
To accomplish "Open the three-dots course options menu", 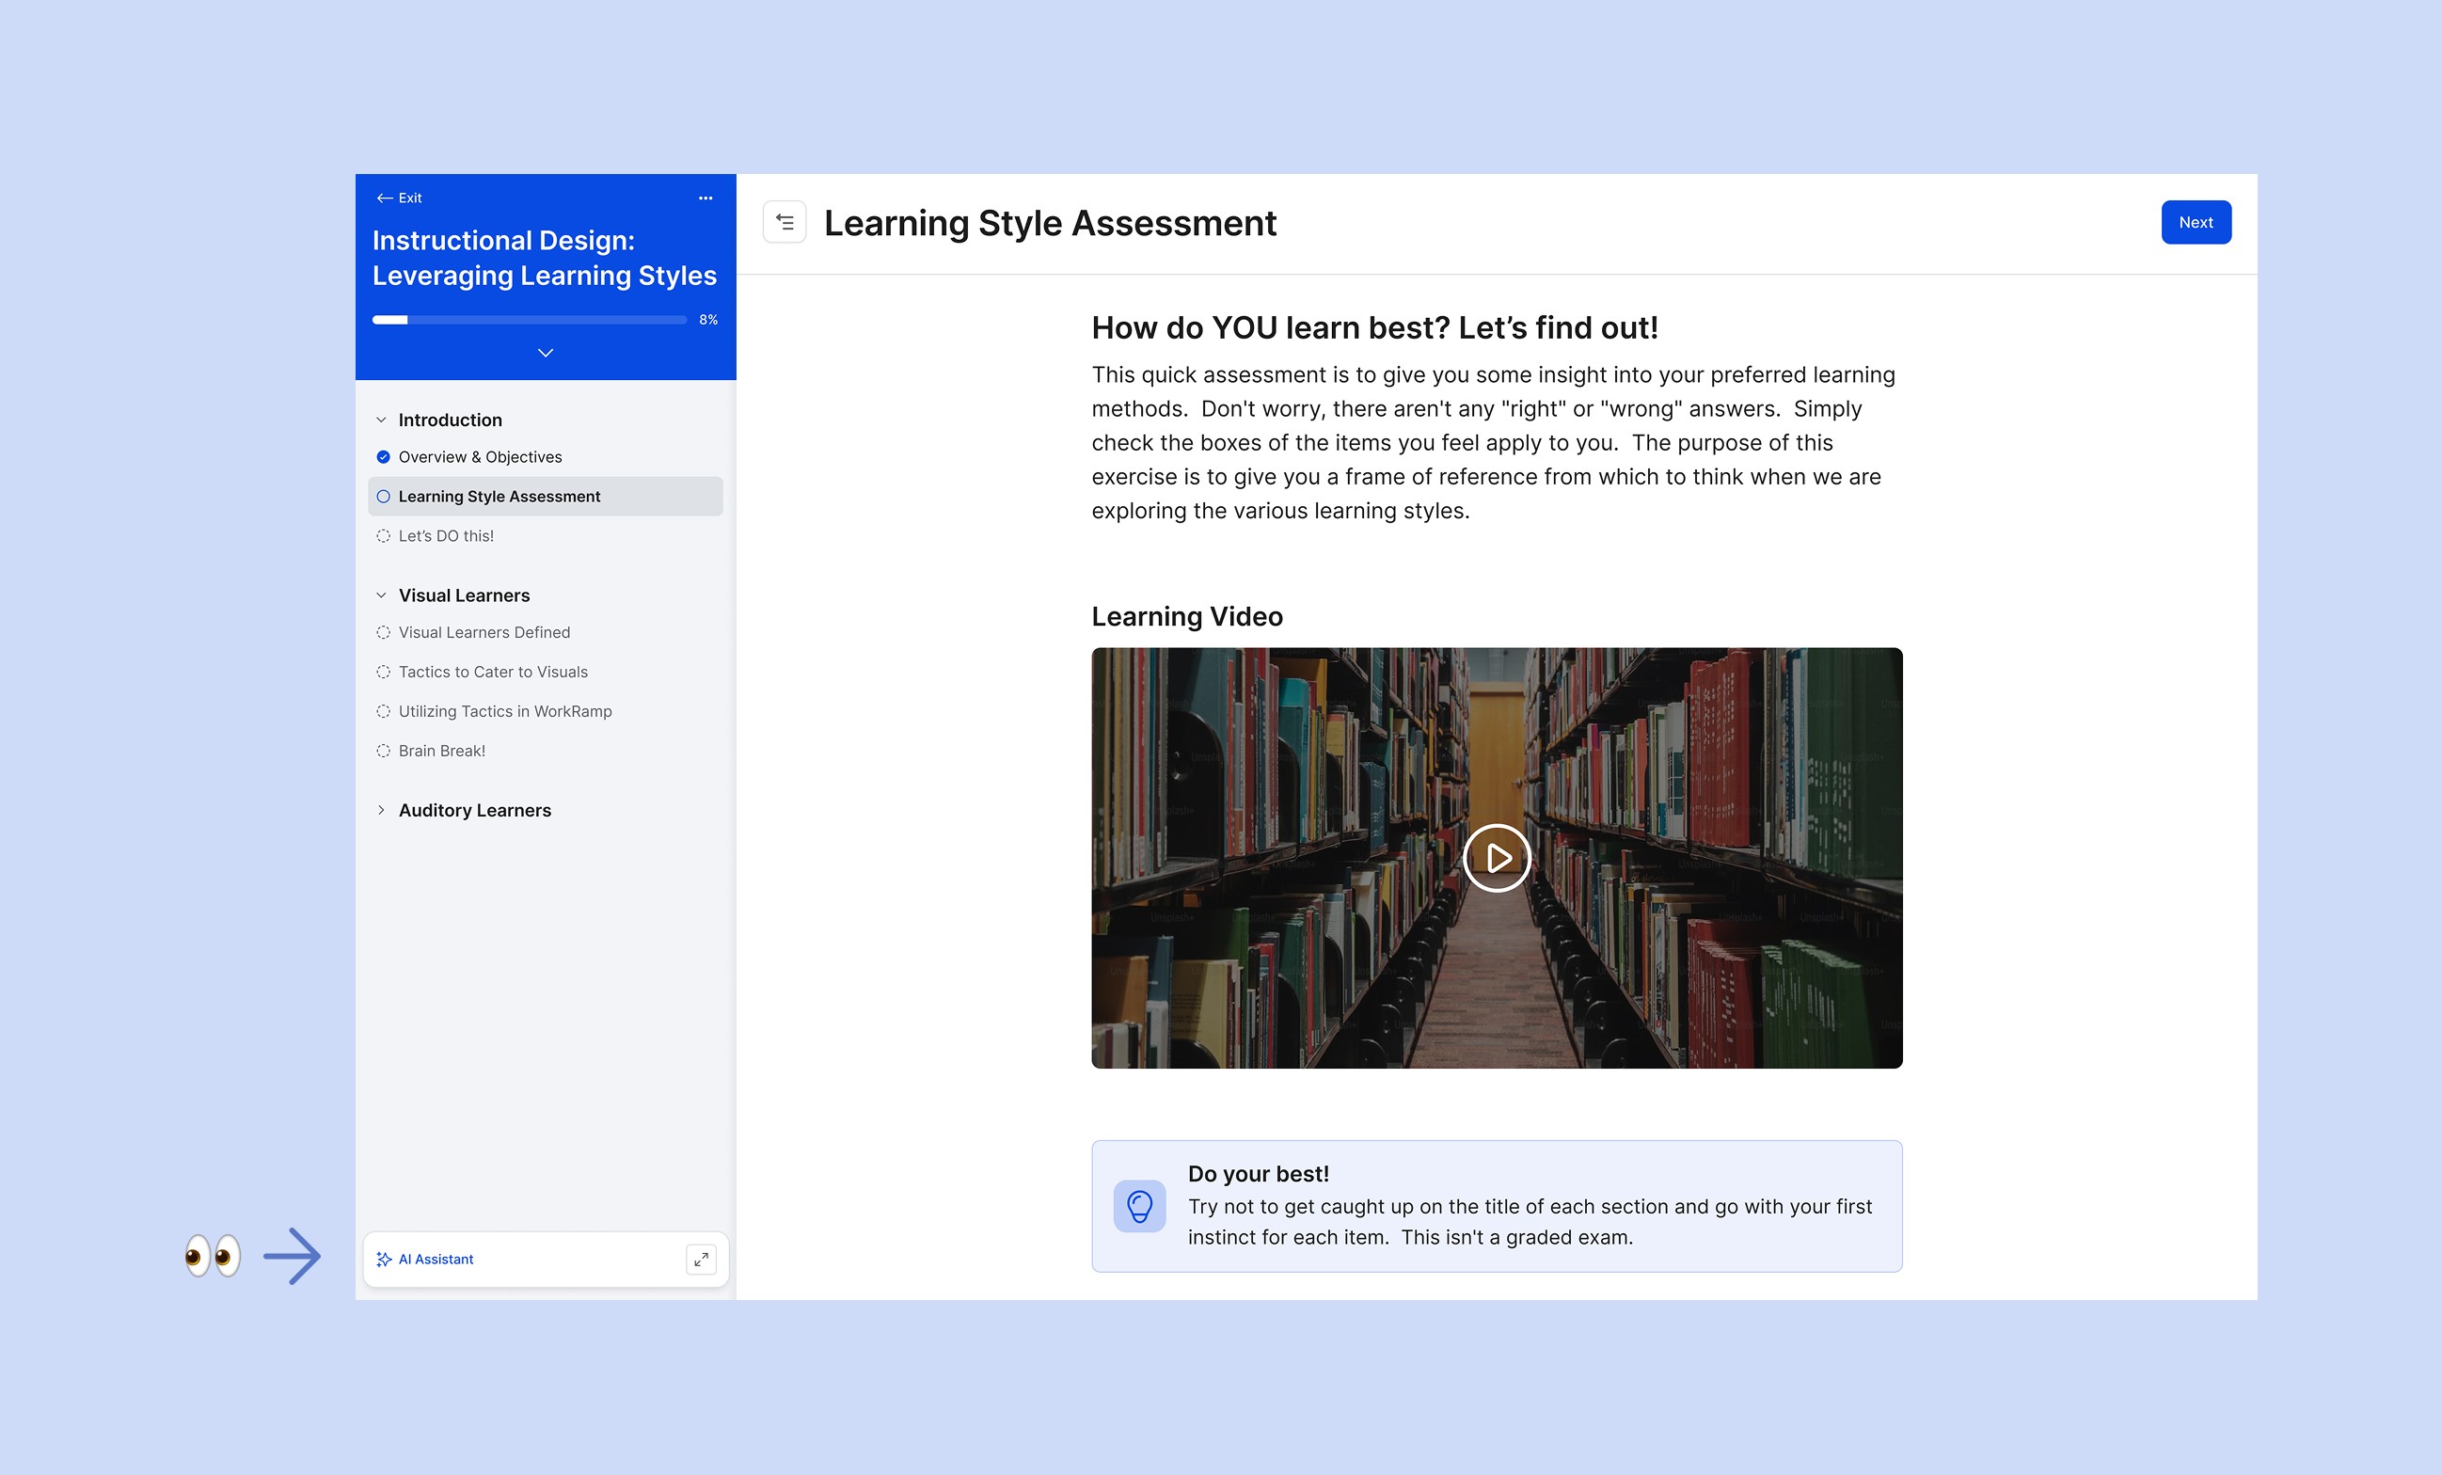I will pyautogui.click(x=705, y=198).
